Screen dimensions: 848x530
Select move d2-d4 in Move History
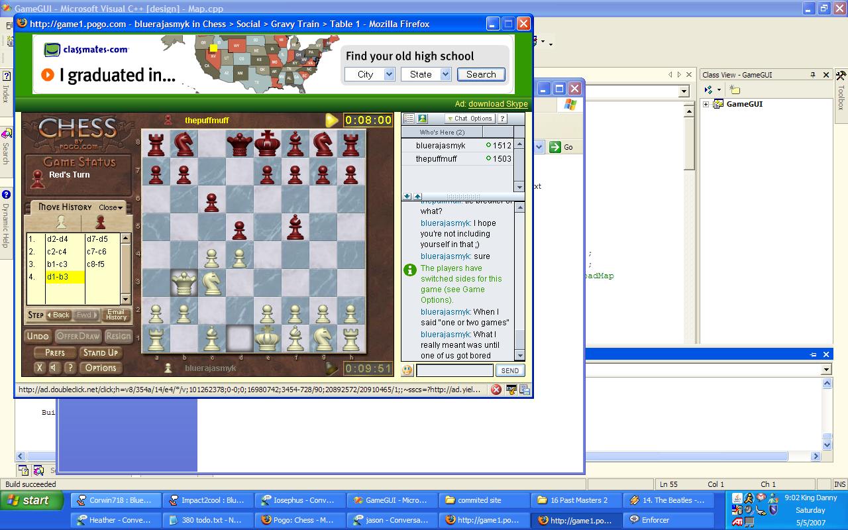click(58, 239)
